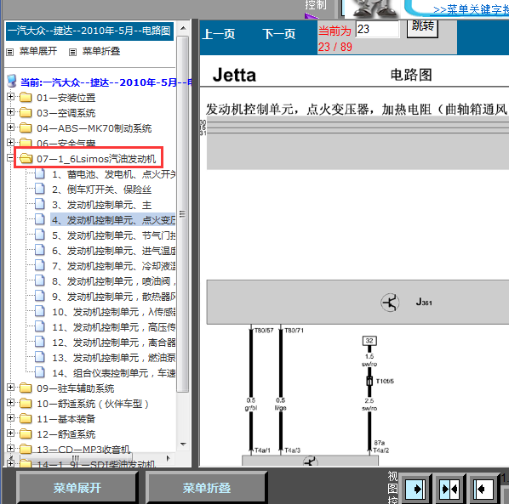Go to next page with 下一页

(279, 34)
